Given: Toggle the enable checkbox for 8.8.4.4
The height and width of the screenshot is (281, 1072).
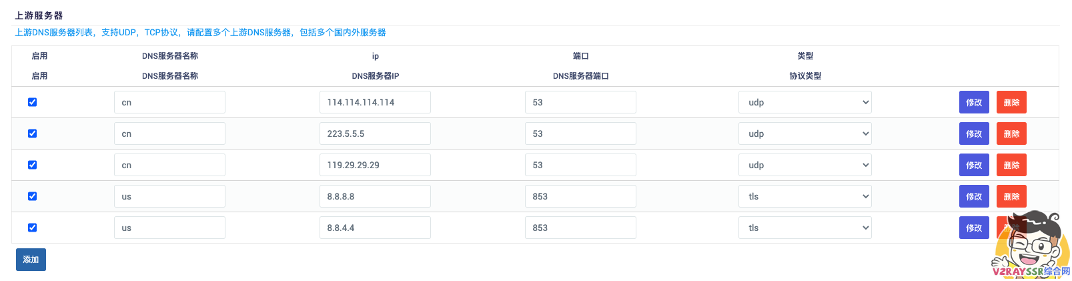Looking at the screenshot, I should tap(32, 228).
